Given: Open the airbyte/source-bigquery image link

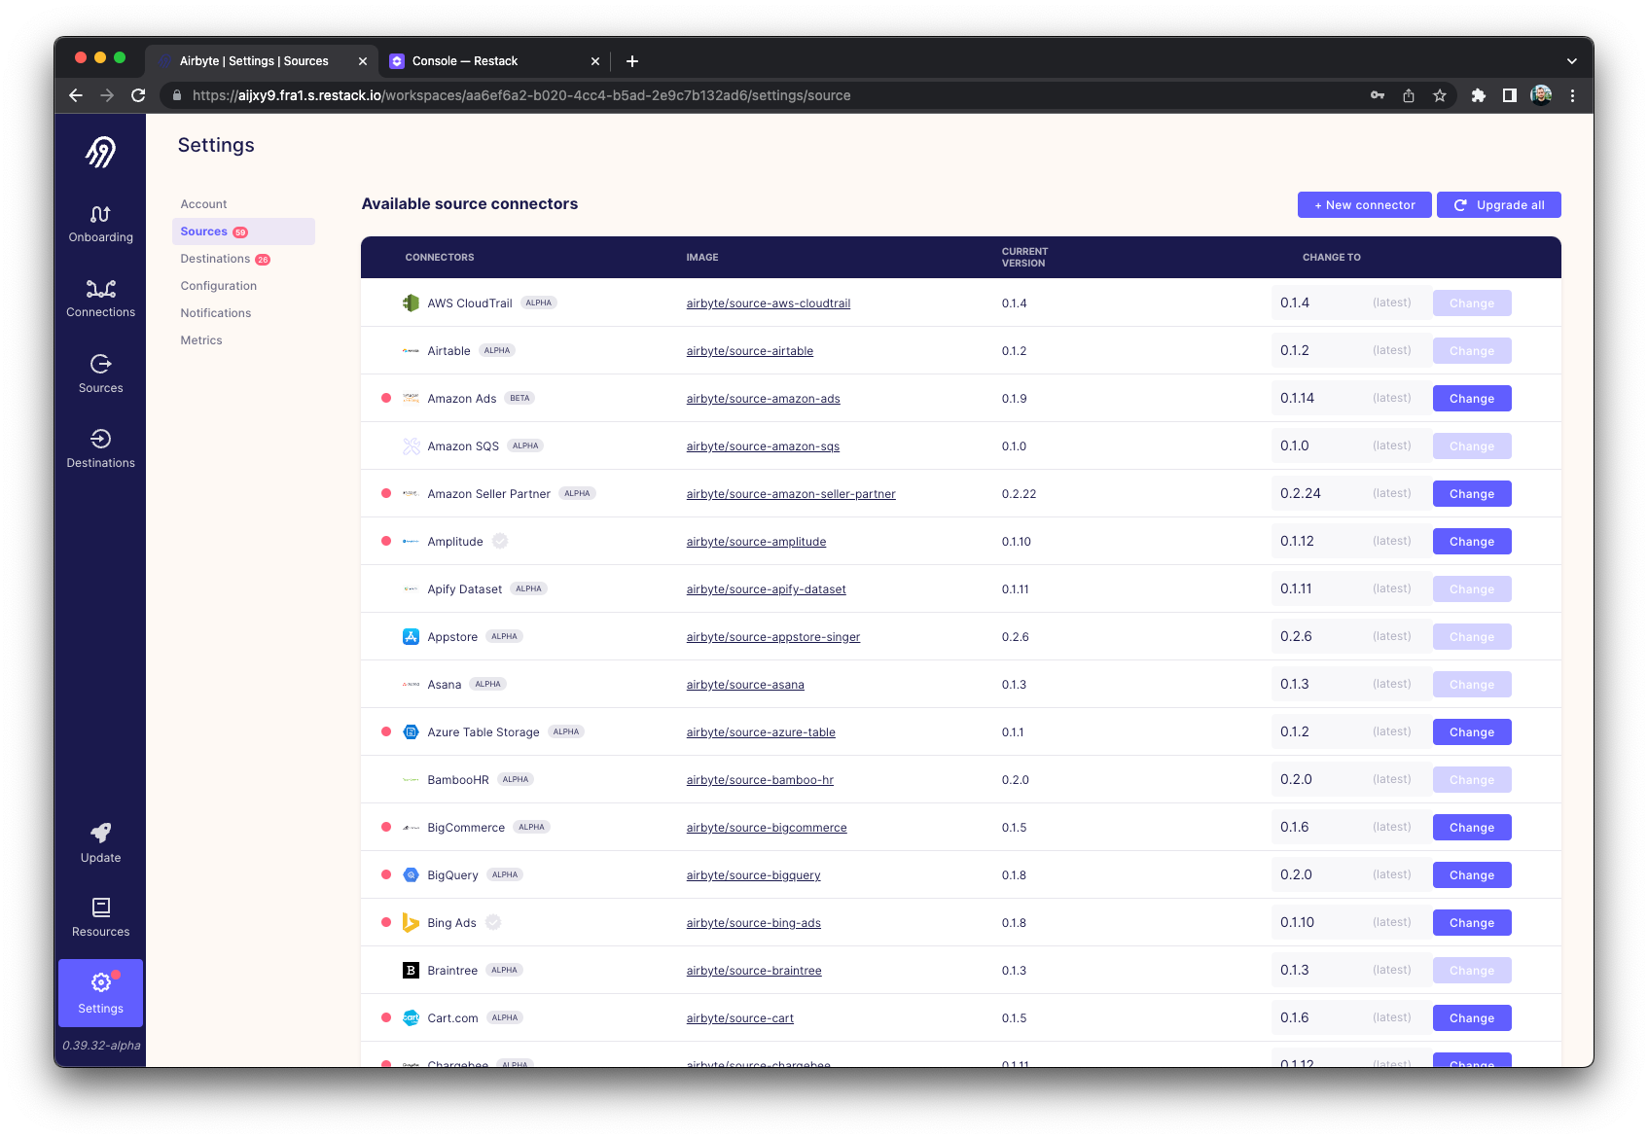Looking at the screenshot, I should [x=753, y=875].
